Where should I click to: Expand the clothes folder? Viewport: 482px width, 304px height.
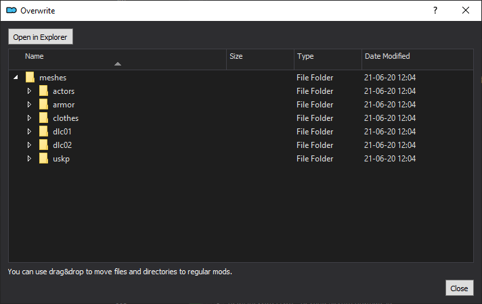click(x=29, y=118)
